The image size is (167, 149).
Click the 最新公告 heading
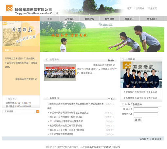pyautogui.click(x=9, y=50)
